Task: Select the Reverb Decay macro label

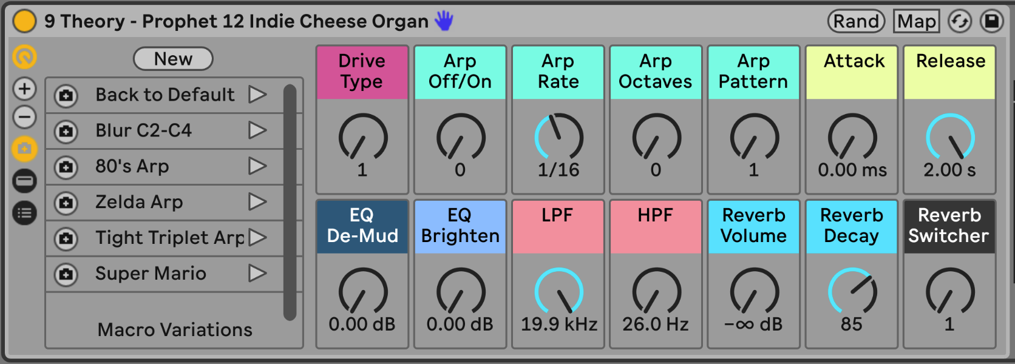Action: pyautogui.click(x=852, y=226)
